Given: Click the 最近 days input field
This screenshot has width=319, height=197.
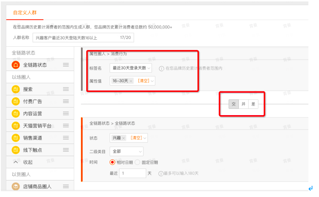Looking at the screenshot, I should click(x=132, y=174).
